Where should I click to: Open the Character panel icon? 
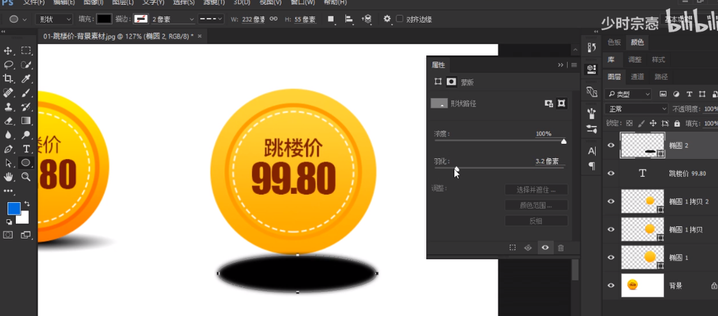pyautogui.click(x=592, y=151)
